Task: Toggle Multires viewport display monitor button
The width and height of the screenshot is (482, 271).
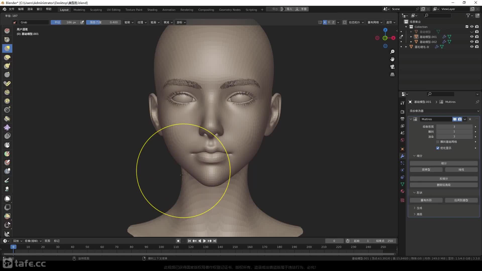Action: pos(455,119)
